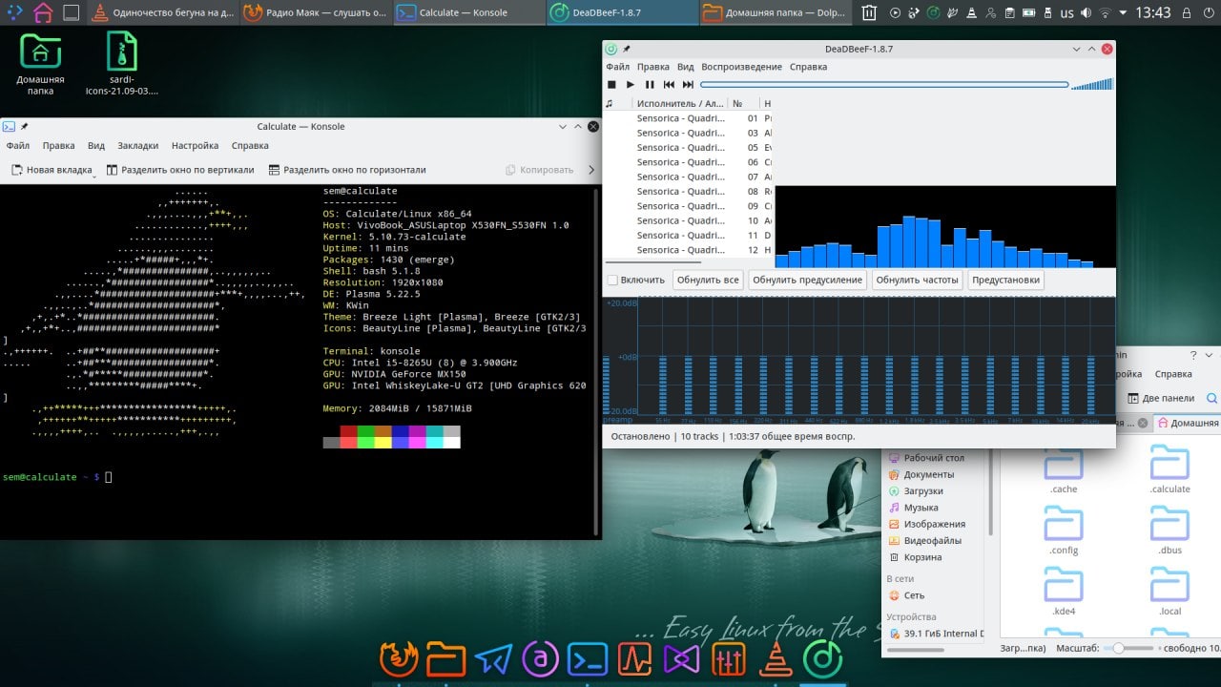Launch Firefox from the dock

tap(399, 658)
